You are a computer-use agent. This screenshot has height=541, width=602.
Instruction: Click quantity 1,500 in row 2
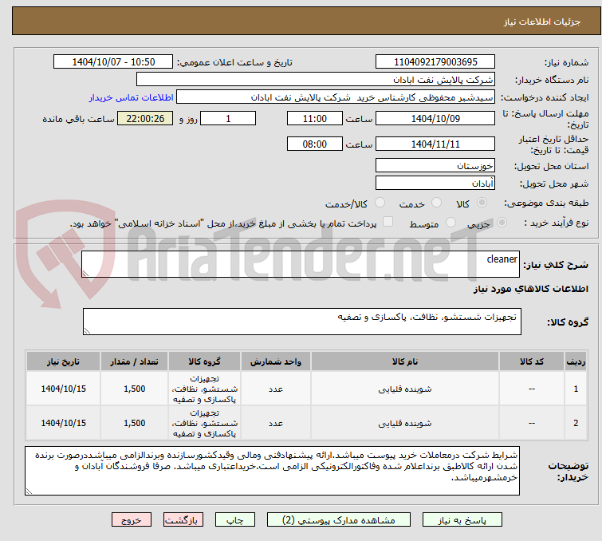coord(135,423)
